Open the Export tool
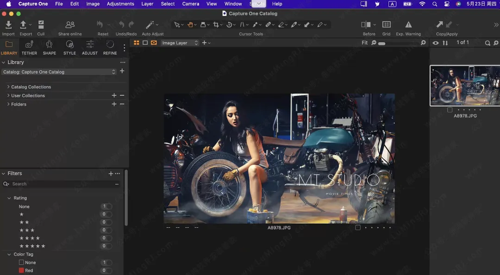The image size is (500, 275). [24, 25]
